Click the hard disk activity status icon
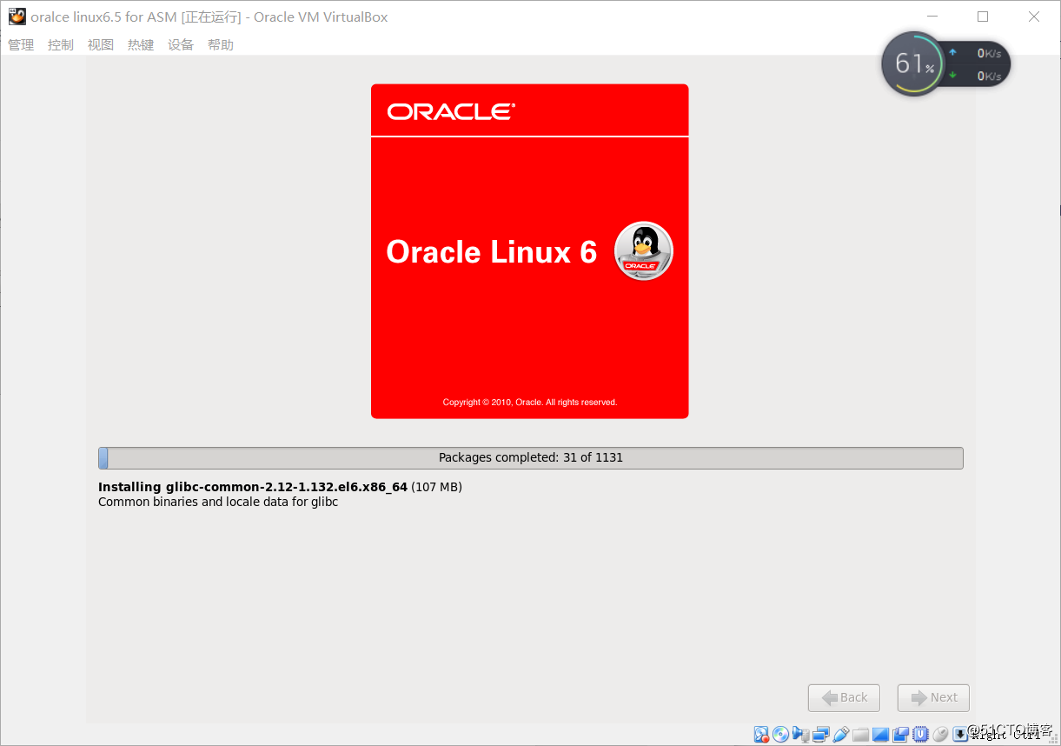1061x746 pixels. [x=761, y=735]
